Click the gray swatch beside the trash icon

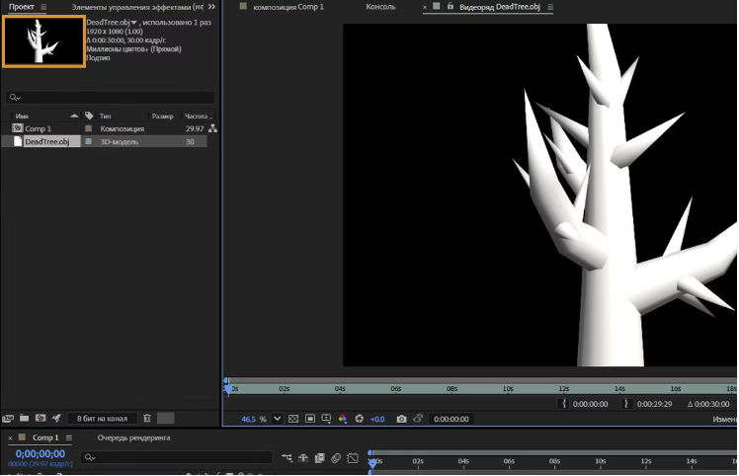(165, 418)
